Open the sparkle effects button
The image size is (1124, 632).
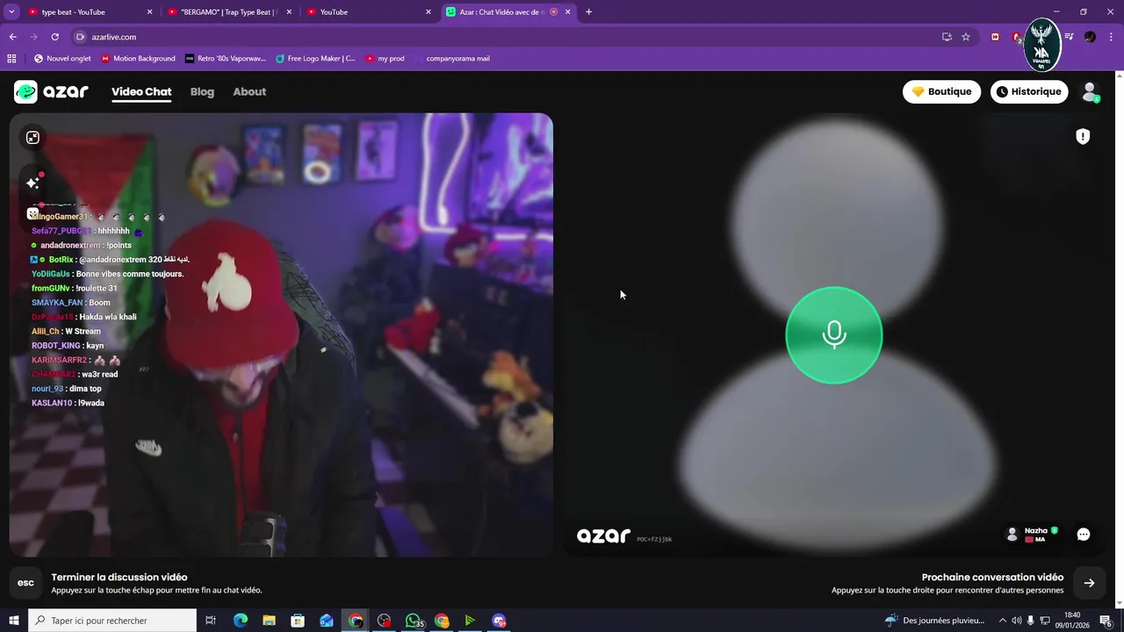[32, 183]
